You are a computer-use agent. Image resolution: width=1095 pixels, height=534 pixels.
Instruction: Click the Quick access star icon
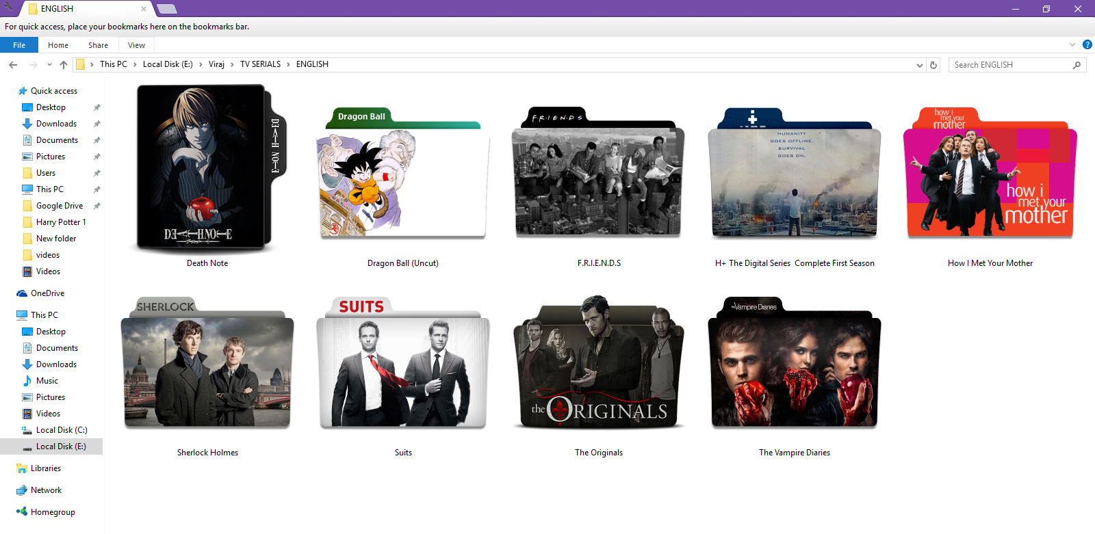click(x=23, y=91)
